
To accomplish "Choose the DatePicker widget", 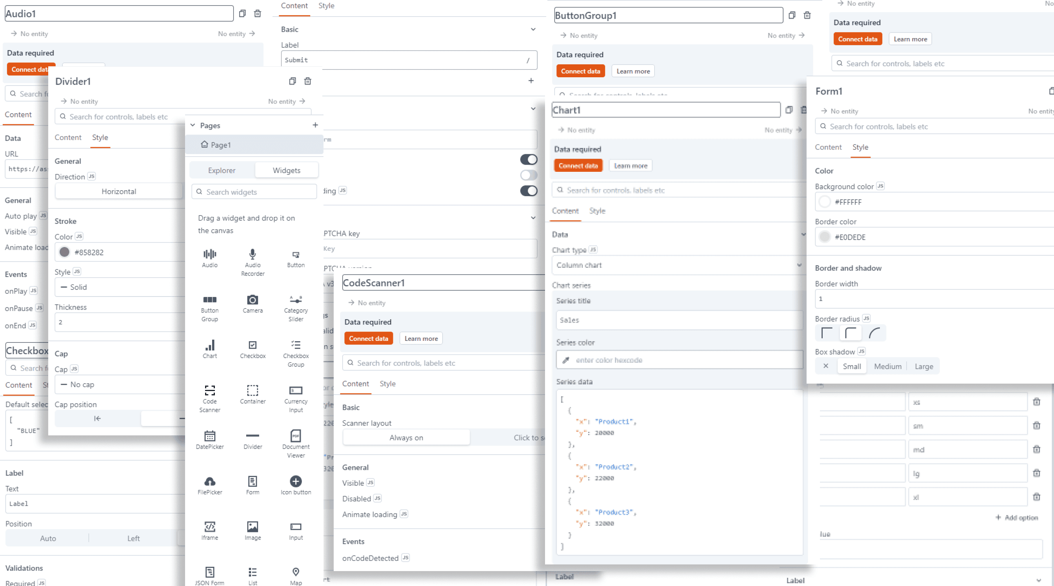I will pyautogui.click(x=209, y=439).
